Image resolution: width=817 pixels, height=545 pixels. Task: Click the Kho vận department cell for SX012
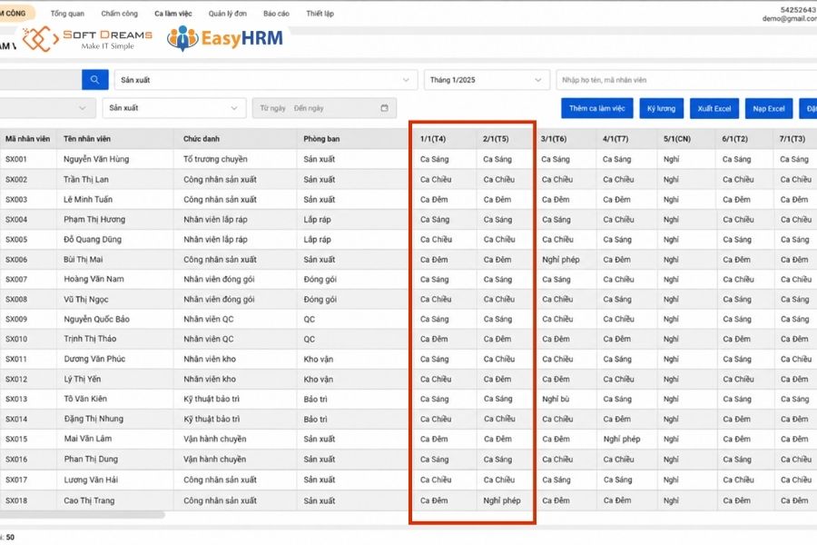(x=319, y=379)
